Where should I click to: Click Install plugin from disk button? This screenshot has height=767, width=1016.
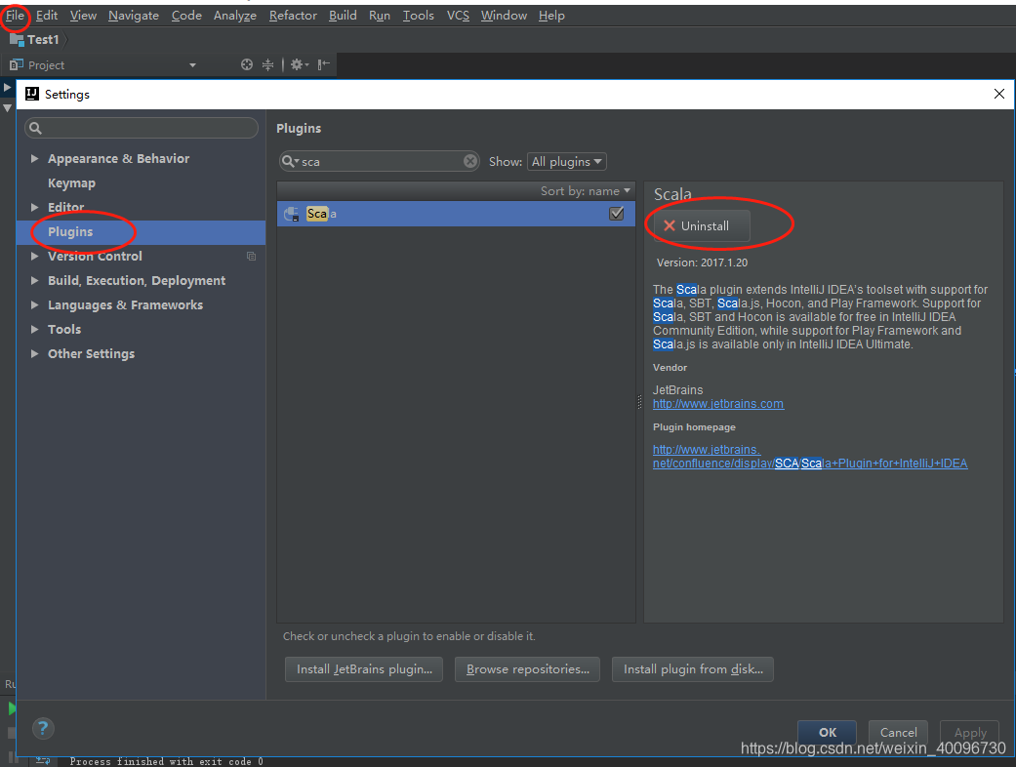(x=693, y=669)
